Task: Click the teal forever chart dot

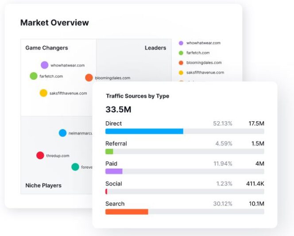Action: 75,167
